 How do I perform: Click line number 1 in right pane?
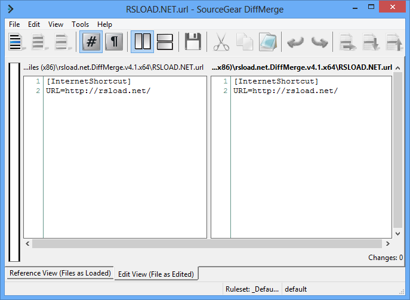[226, 81]
